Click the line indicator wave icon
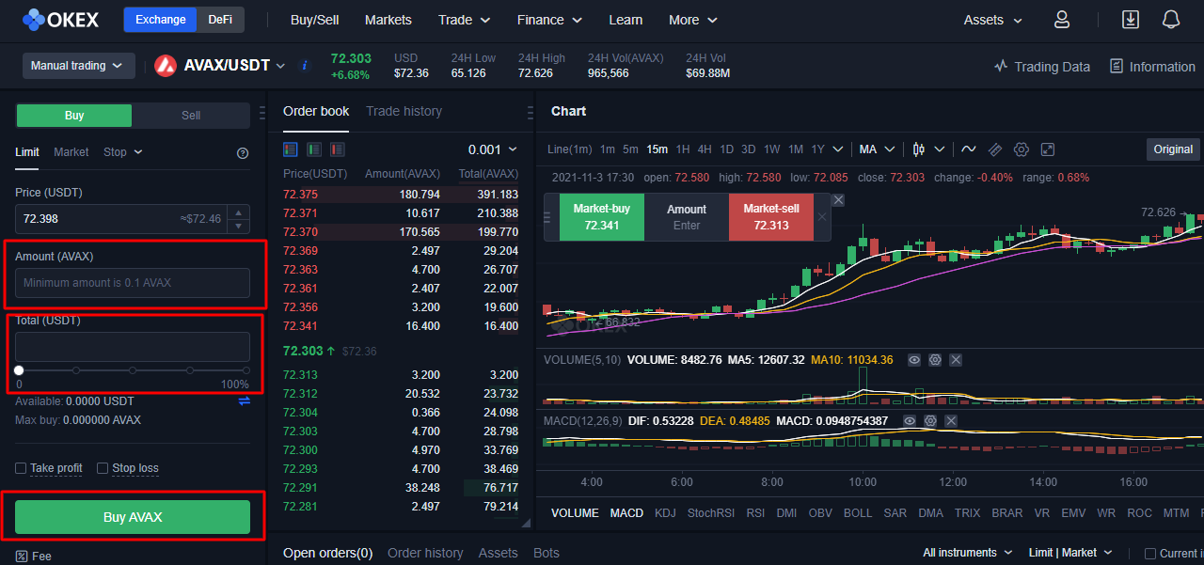 click(x=968, y=149)
